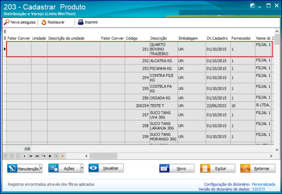The image size is (282, 194).
Task: Go to next record navigator arrow
Action: point(25,156)
